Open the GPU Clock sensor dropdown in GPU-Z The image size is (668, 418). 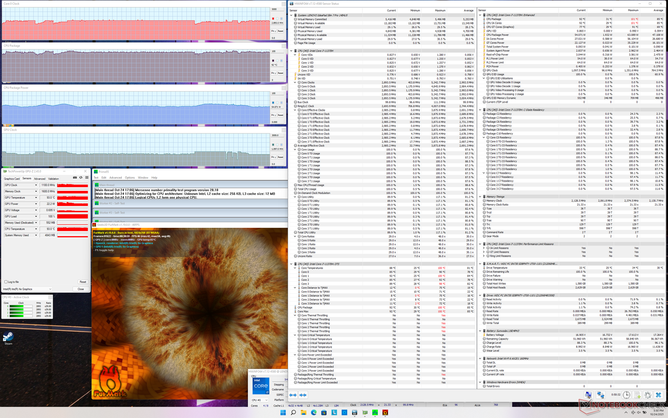point(36,185)
